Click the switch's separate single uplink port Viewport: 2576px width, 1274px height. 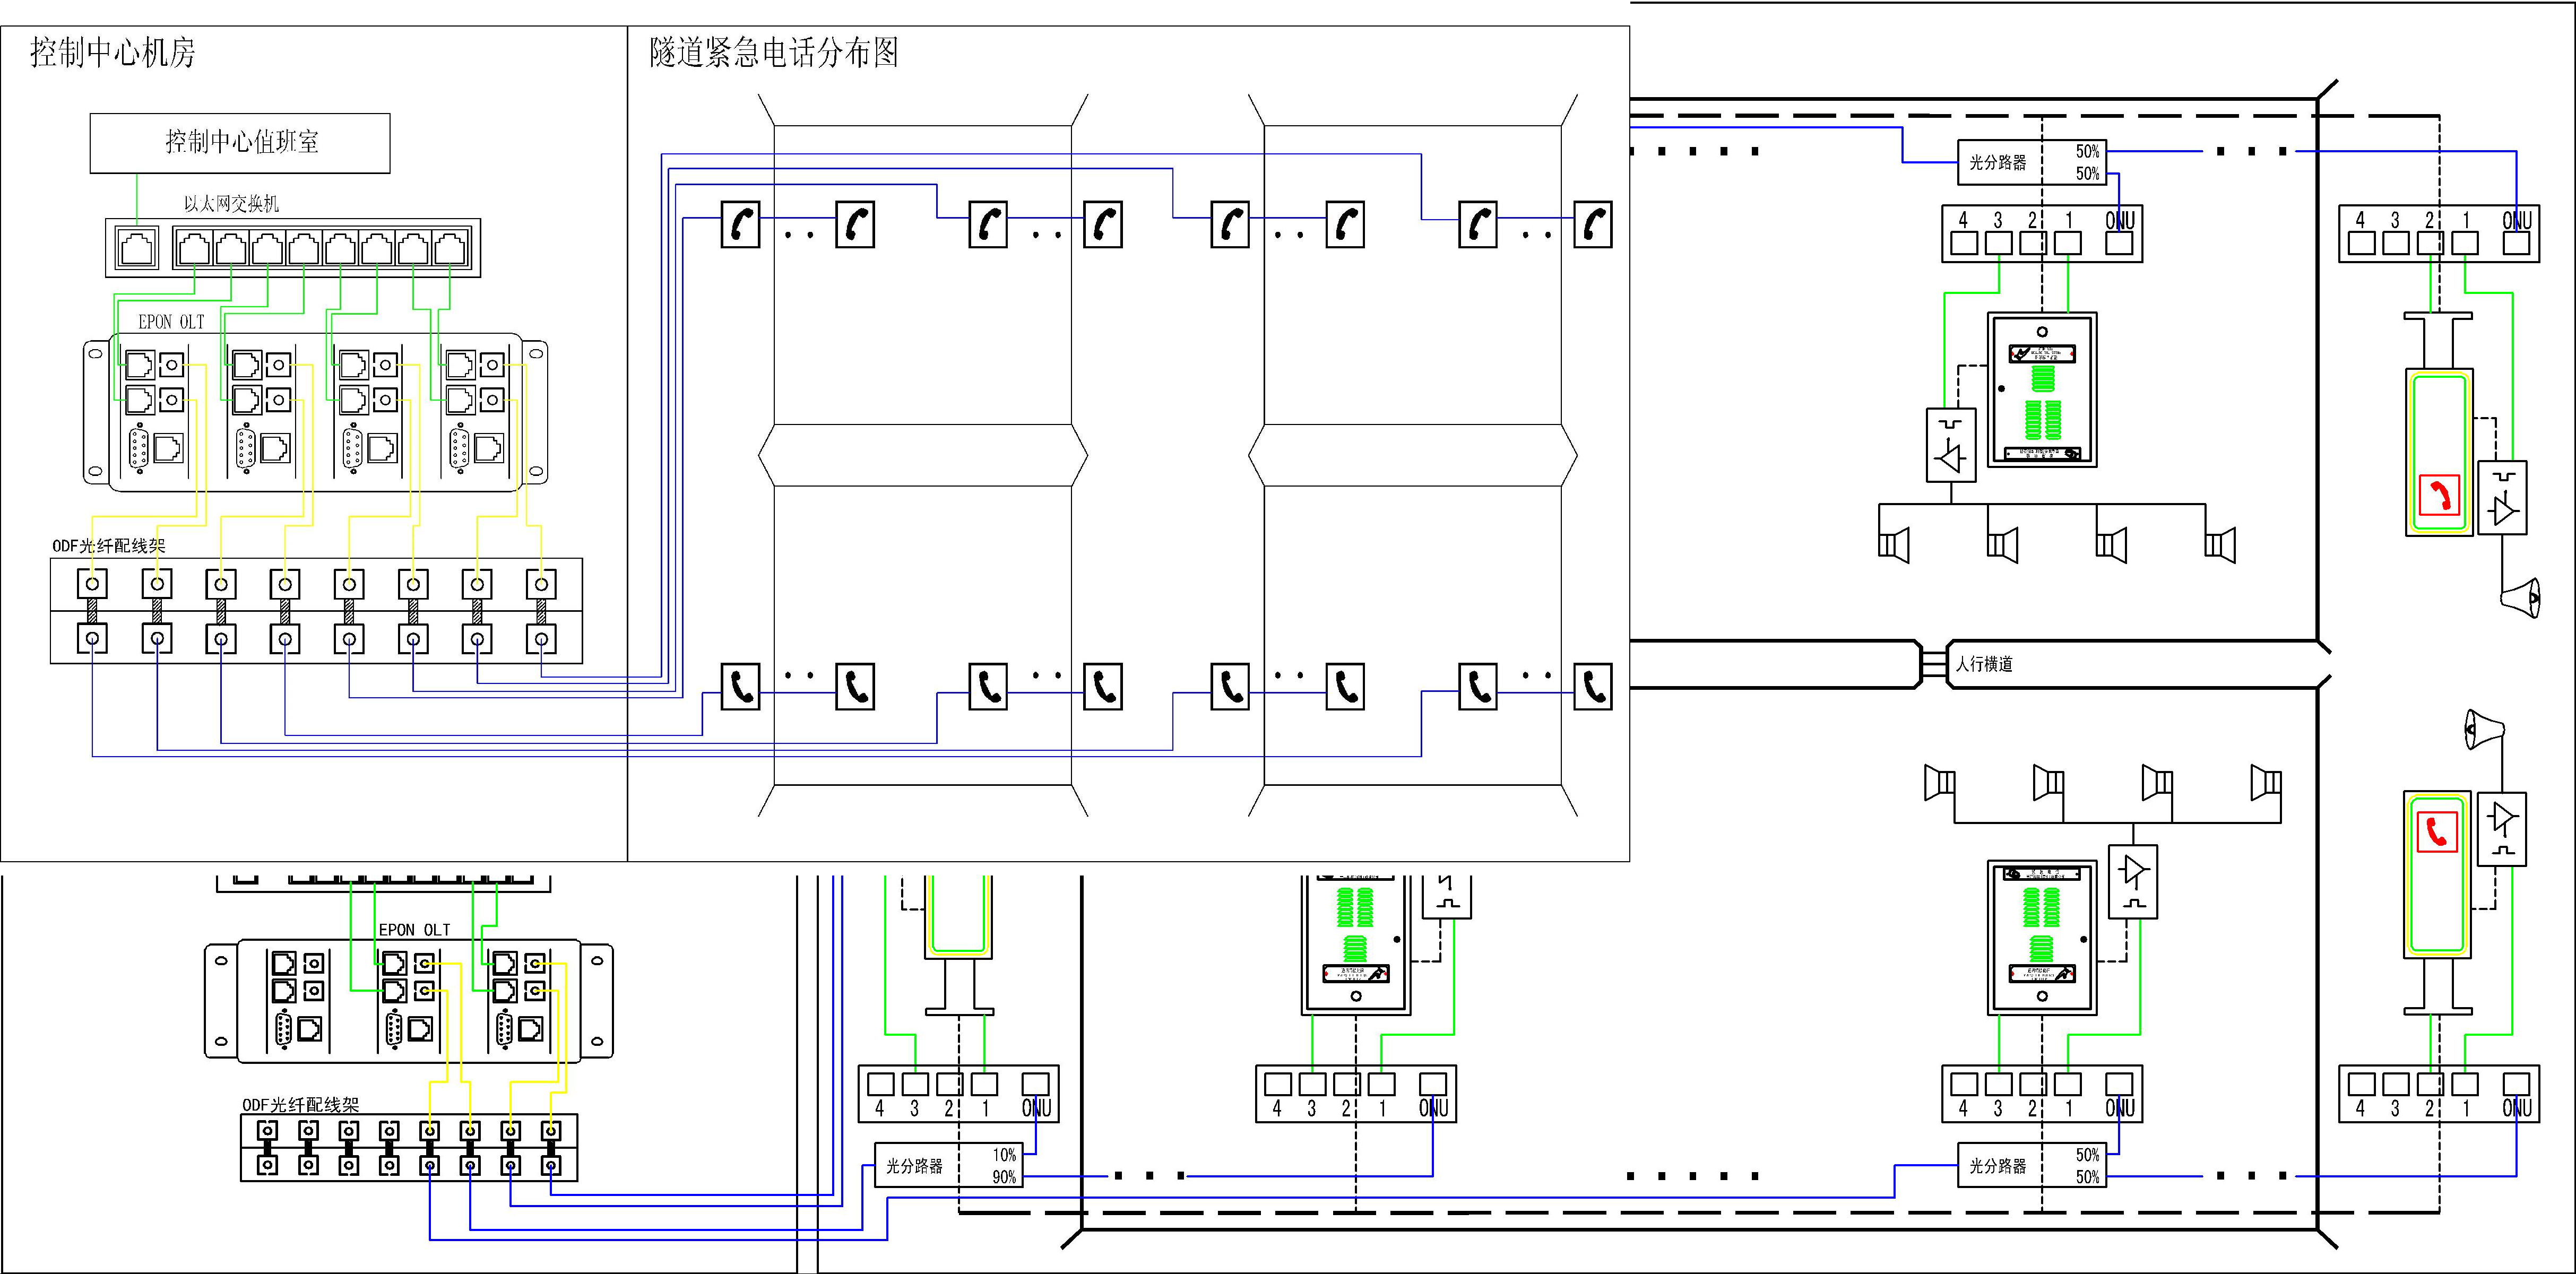[137, 247]
